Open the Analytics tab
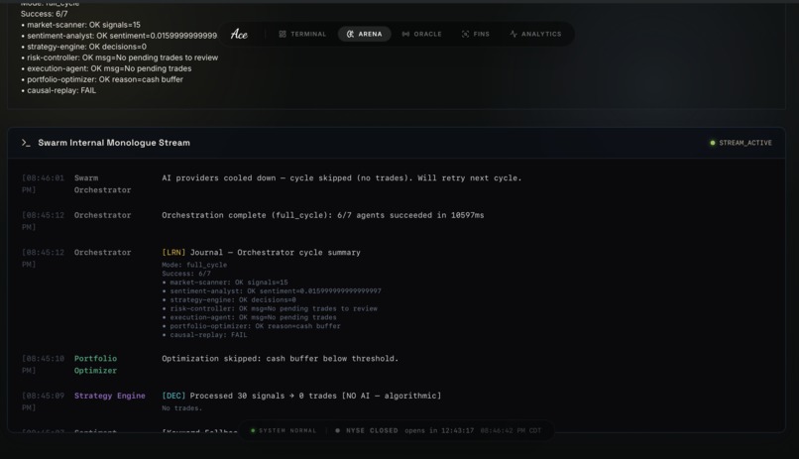Image resolution: width=799 pixels, height=459 pixels. click(535, 34)
